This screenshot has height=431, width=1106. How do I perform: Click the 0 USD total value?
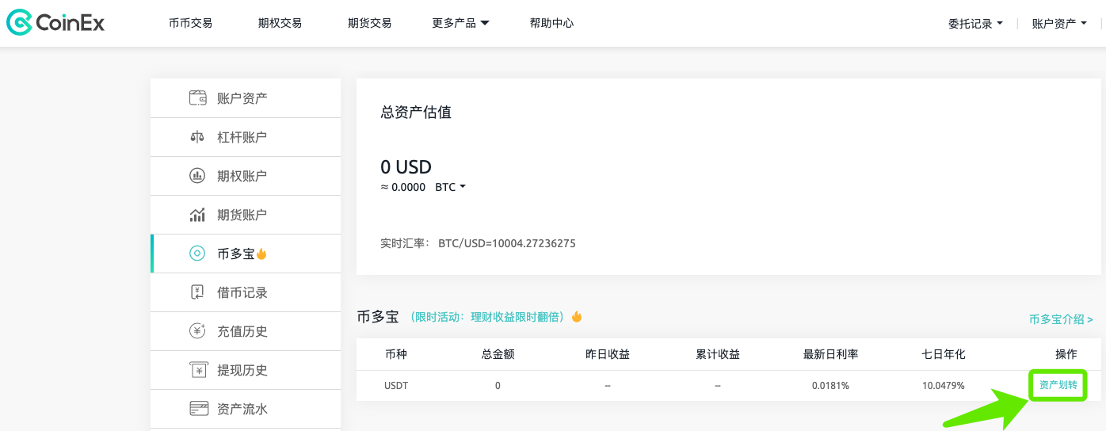[406, 167]
